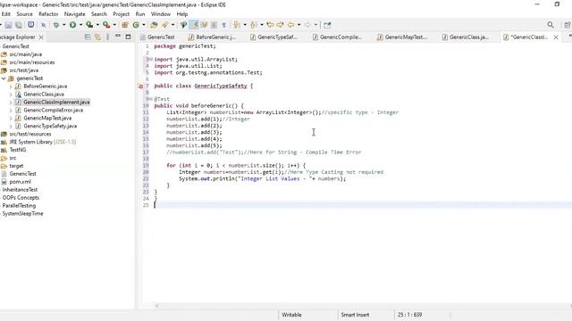Toggle Mark Occurrences highlighter icon
Viewport: 572px width, 321px height.
tap(195, 25)
